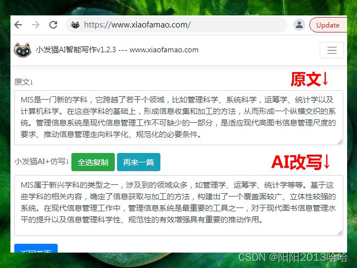Click the blue button at page bottom
This screenshot has height=268, width=357.
36,248
